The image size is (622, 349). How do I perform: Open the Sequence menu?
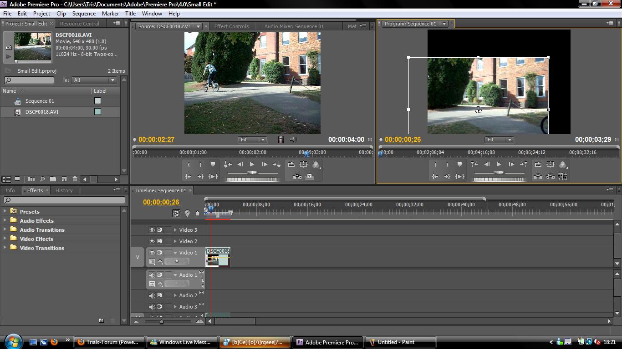[84, 14]
